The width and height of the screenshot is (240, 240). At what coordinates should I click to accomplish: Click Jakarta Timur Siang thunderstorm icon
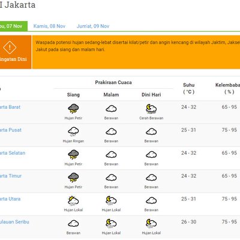click(73, 178)
